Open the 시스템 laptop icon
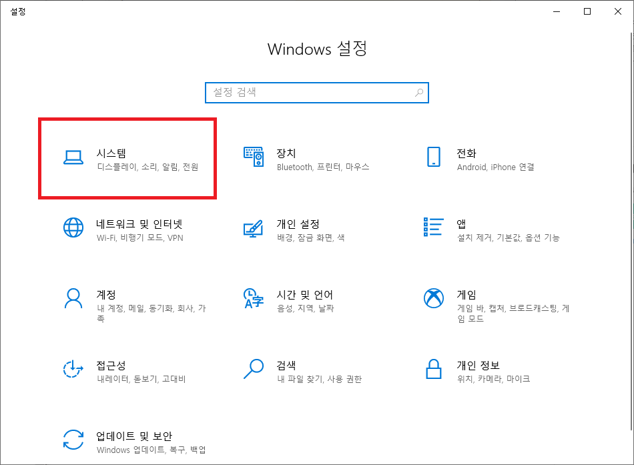Screen dimensions: 634x465 (73, 157)
